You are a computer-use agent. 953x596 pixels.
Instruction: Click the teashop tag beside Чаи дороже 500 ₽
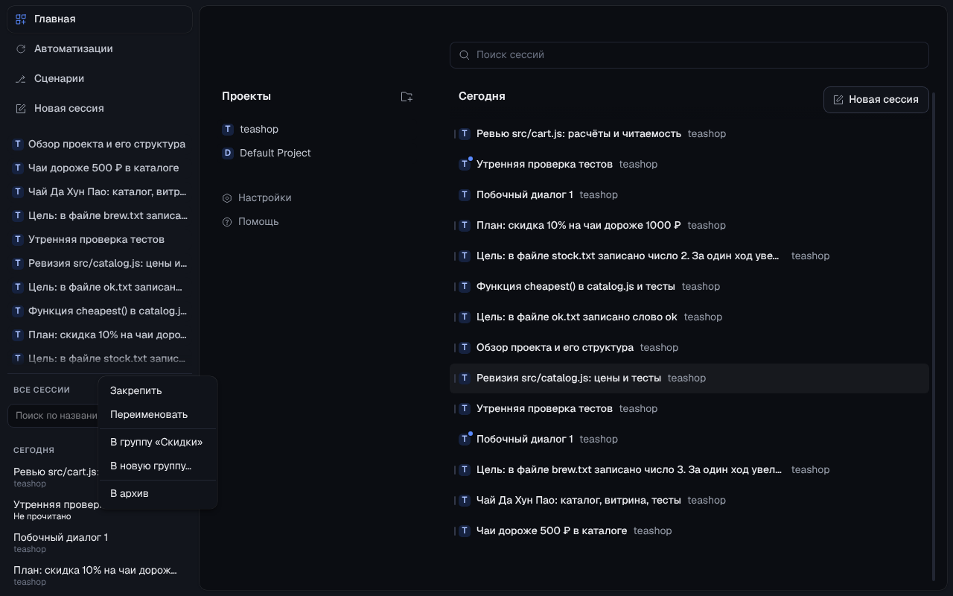653,531
